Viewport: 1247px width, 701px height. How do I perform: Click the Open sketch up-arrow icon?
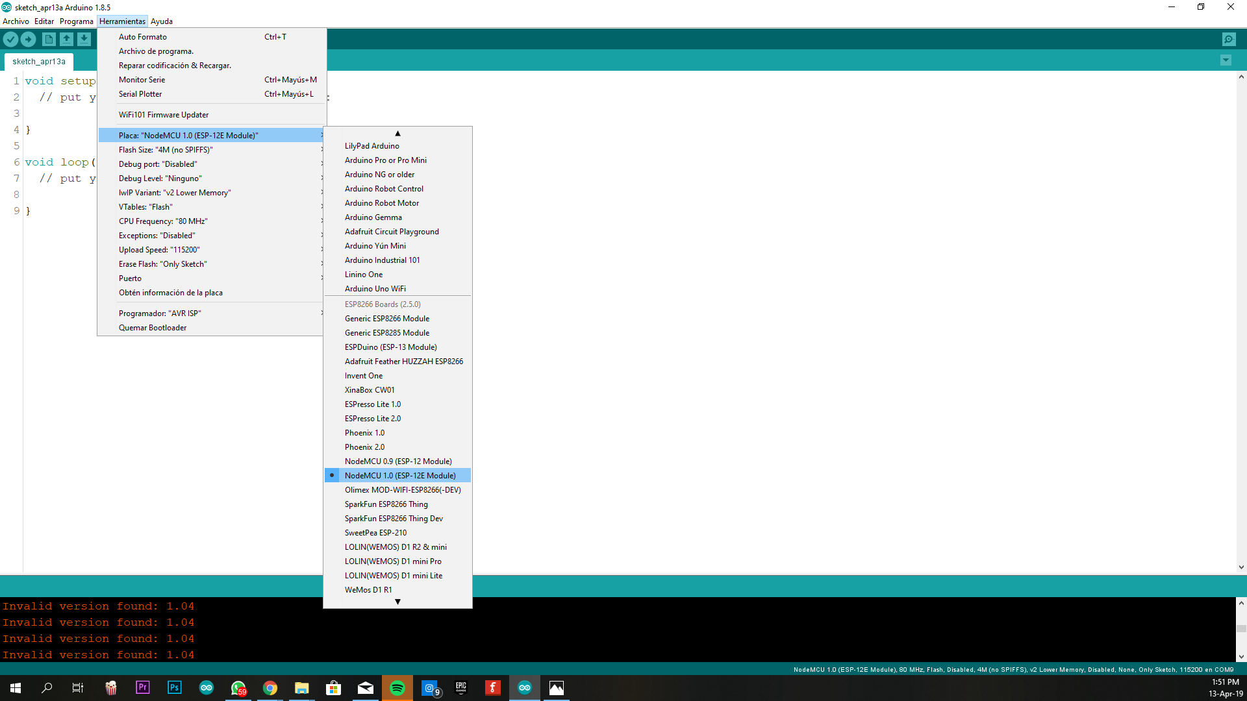(x=66, y=40)
